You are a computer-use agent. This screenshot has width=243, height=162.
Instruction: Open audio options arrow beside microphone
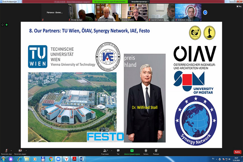tap(11, 151)
